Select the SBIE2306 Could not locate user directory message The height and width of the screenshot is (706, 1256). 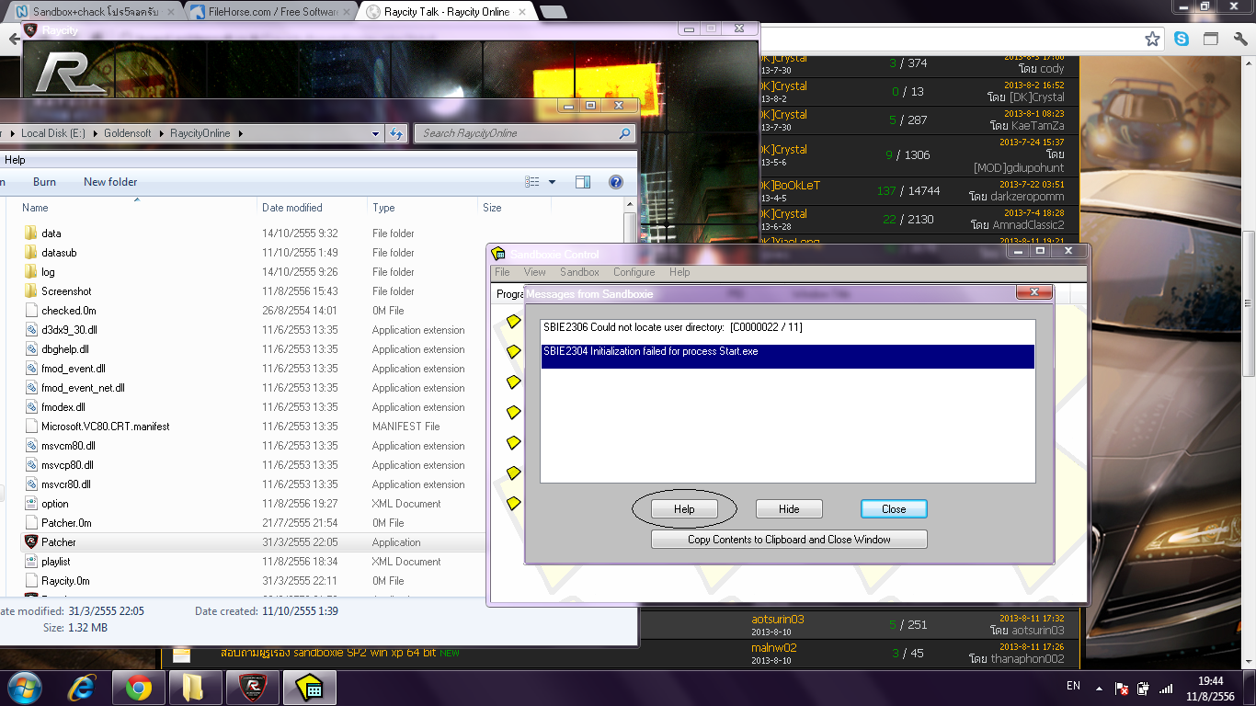point(788,327)
